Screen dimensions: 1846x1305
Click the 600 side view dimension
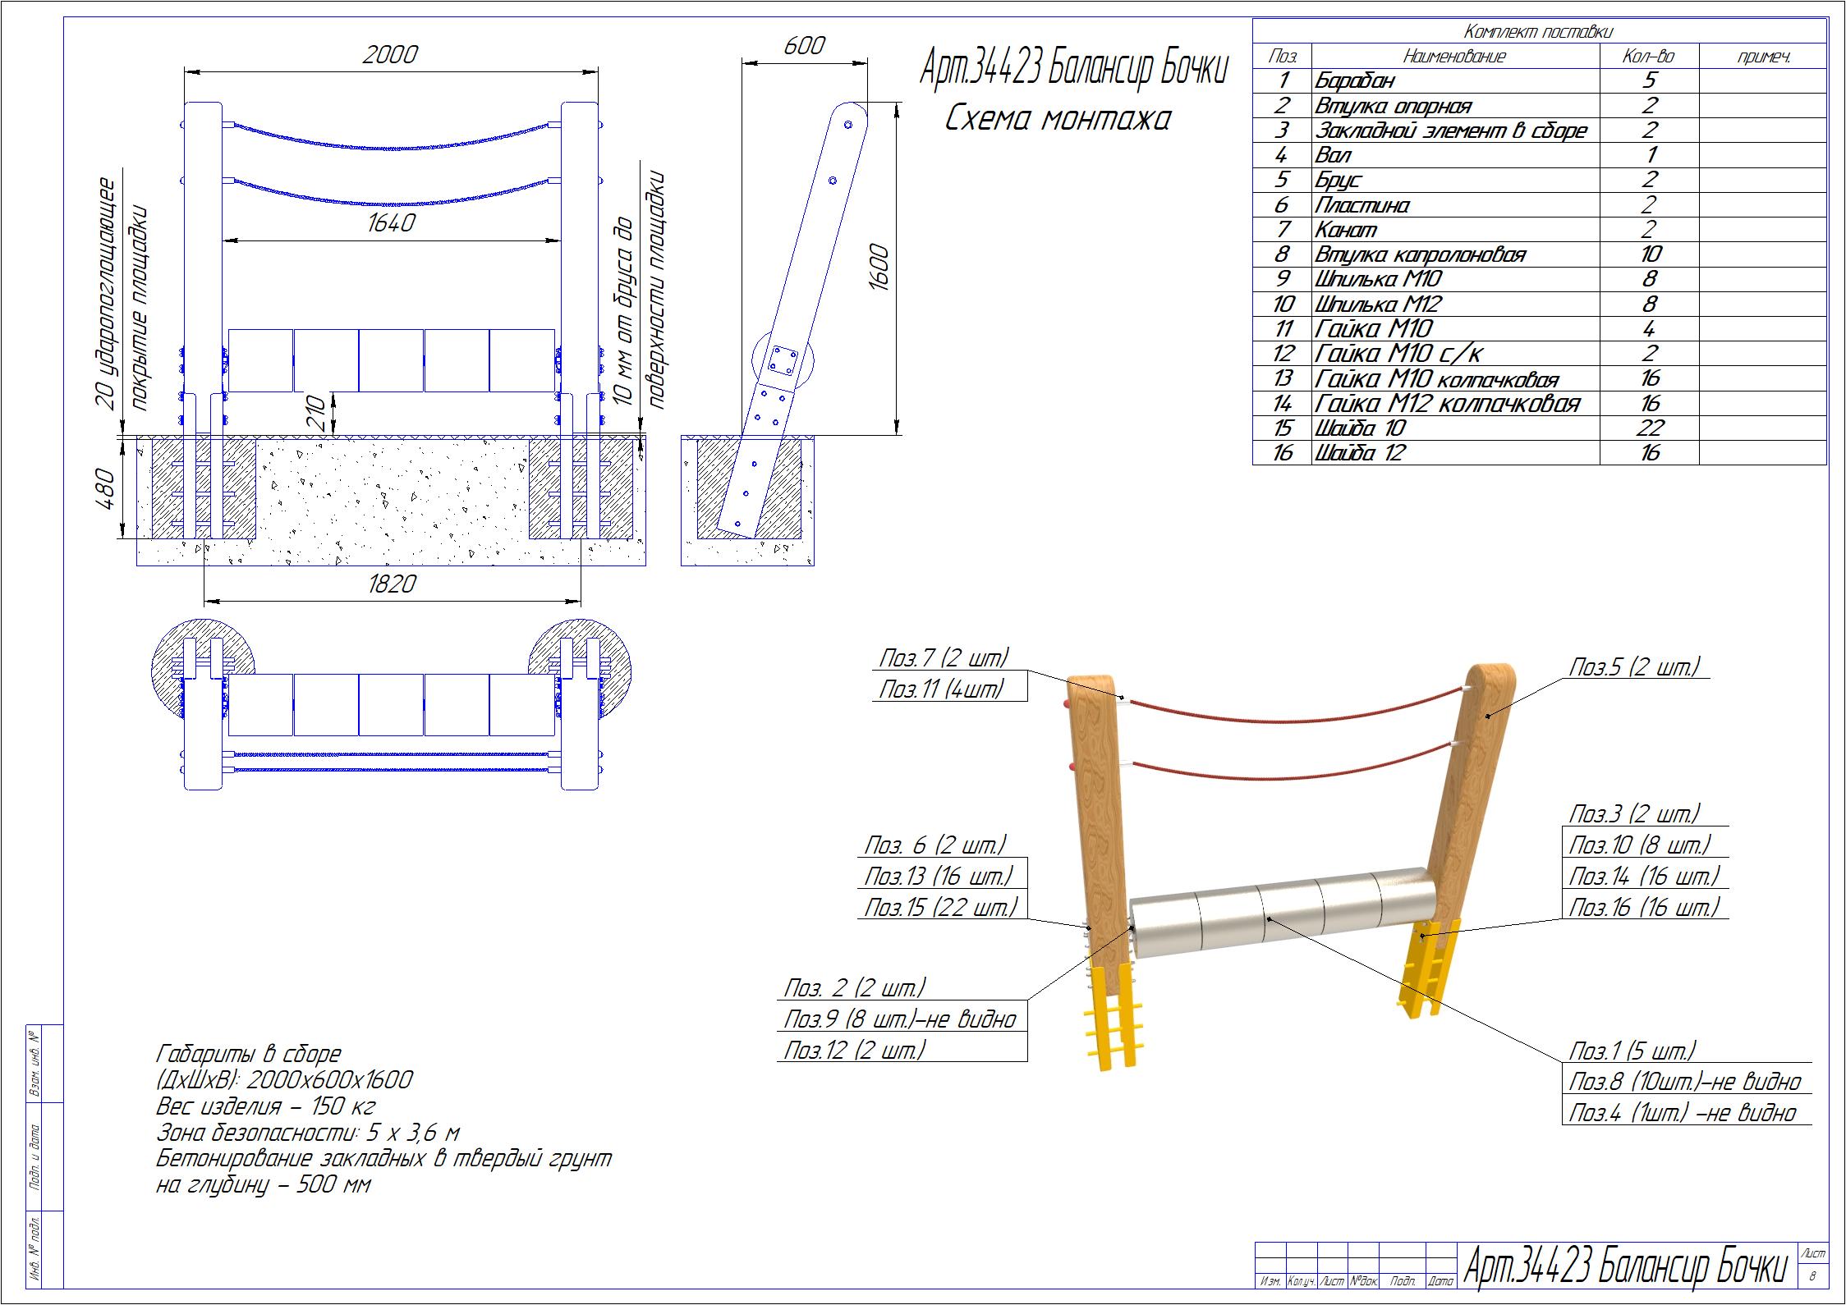point(803,46)
